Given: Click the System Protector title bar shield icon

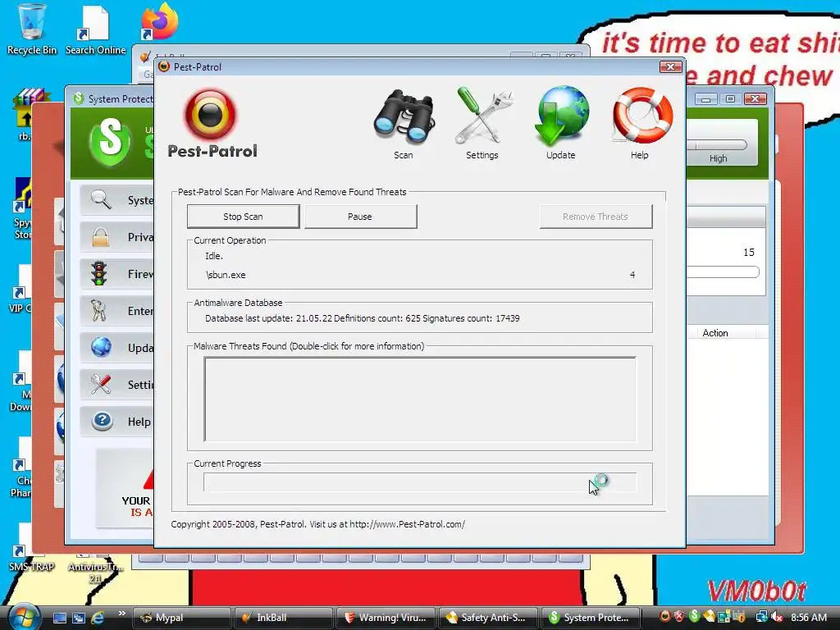Looking at the screenshot, I should pos(79,98).
